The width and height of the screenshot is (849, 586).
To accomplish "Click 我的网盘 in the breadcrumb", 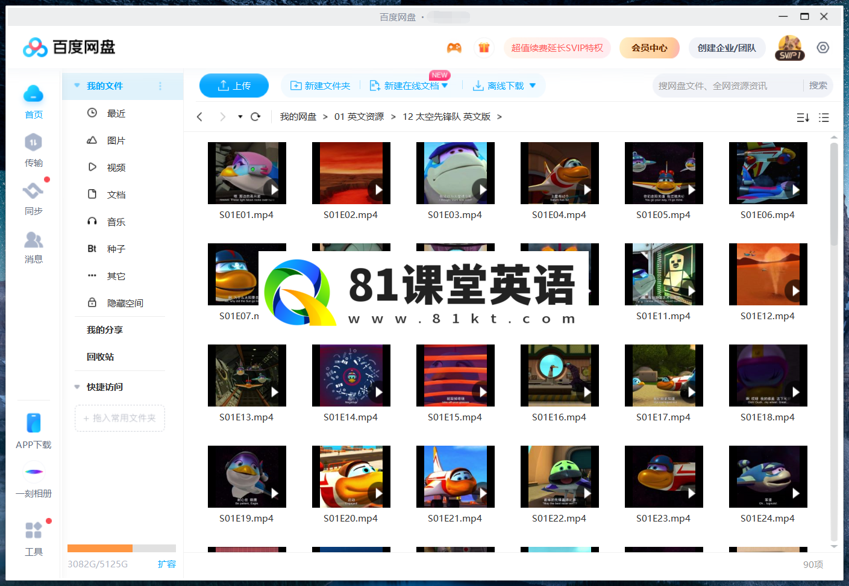I will (298, 117).
